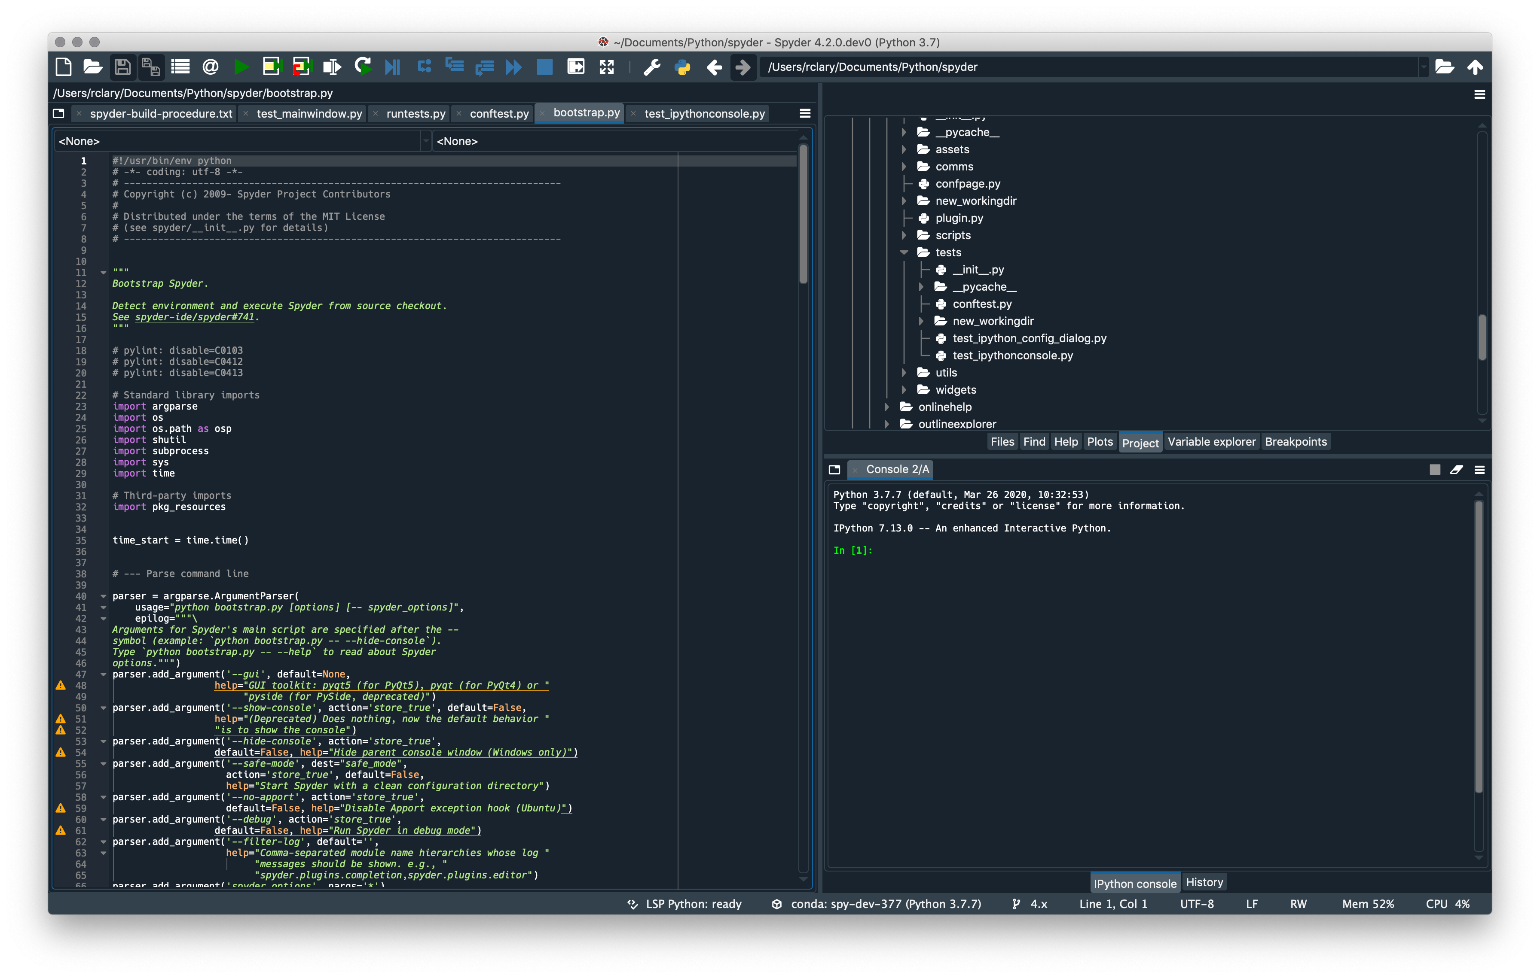Open Spyder preferences with the wrench icon

(x=652, y=67)
